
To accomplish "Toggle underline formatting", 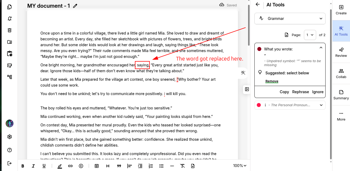I will point(44,166).
